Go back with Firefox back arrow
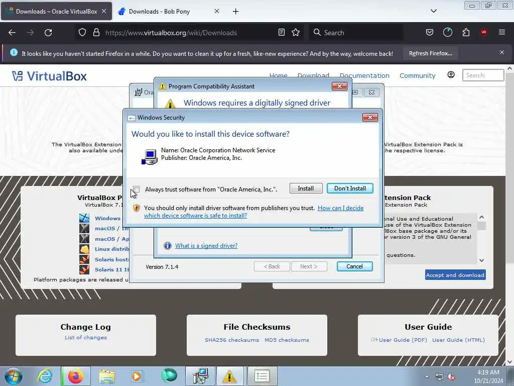The height and width of the screenshot is (386, 514). pyautogui.click(x=12, y=33)
